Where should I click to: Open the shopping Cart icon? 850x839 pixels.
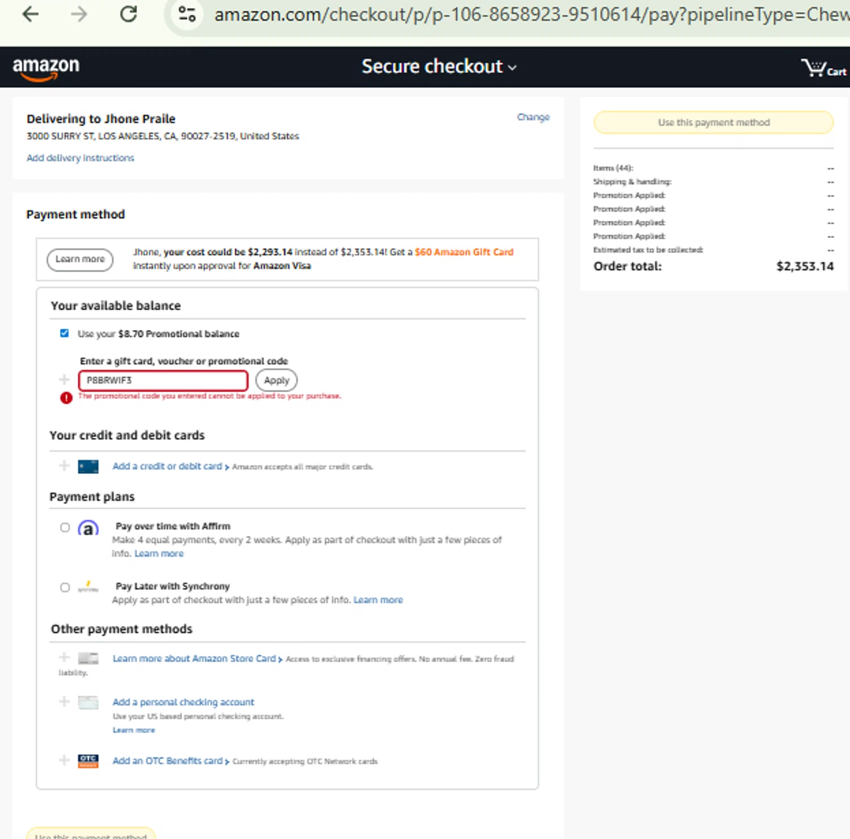pos(823,69)
